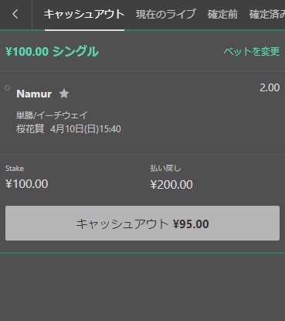
Task: Click the empty area below the bet slip
Action: (x=142, y=288)
